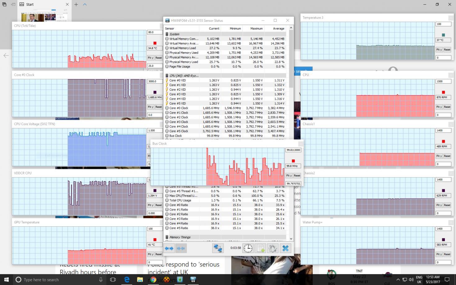
Task: Click Reset in Bus Clock graph
Action: (x=297, y=175)
